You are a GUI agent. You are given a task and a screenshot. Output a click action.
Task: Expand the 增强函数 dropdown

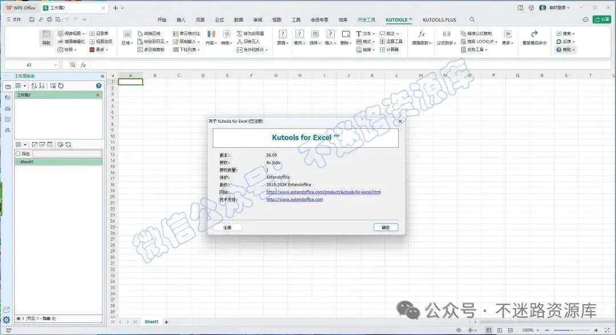(431, 43)
